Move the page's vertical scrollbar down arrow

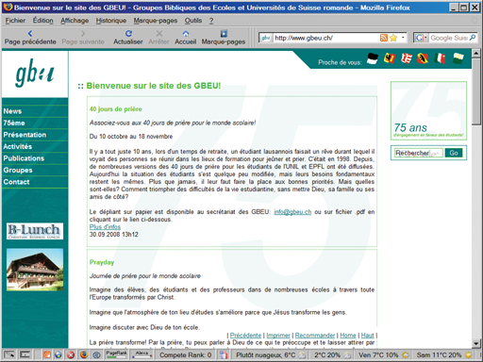476,344
